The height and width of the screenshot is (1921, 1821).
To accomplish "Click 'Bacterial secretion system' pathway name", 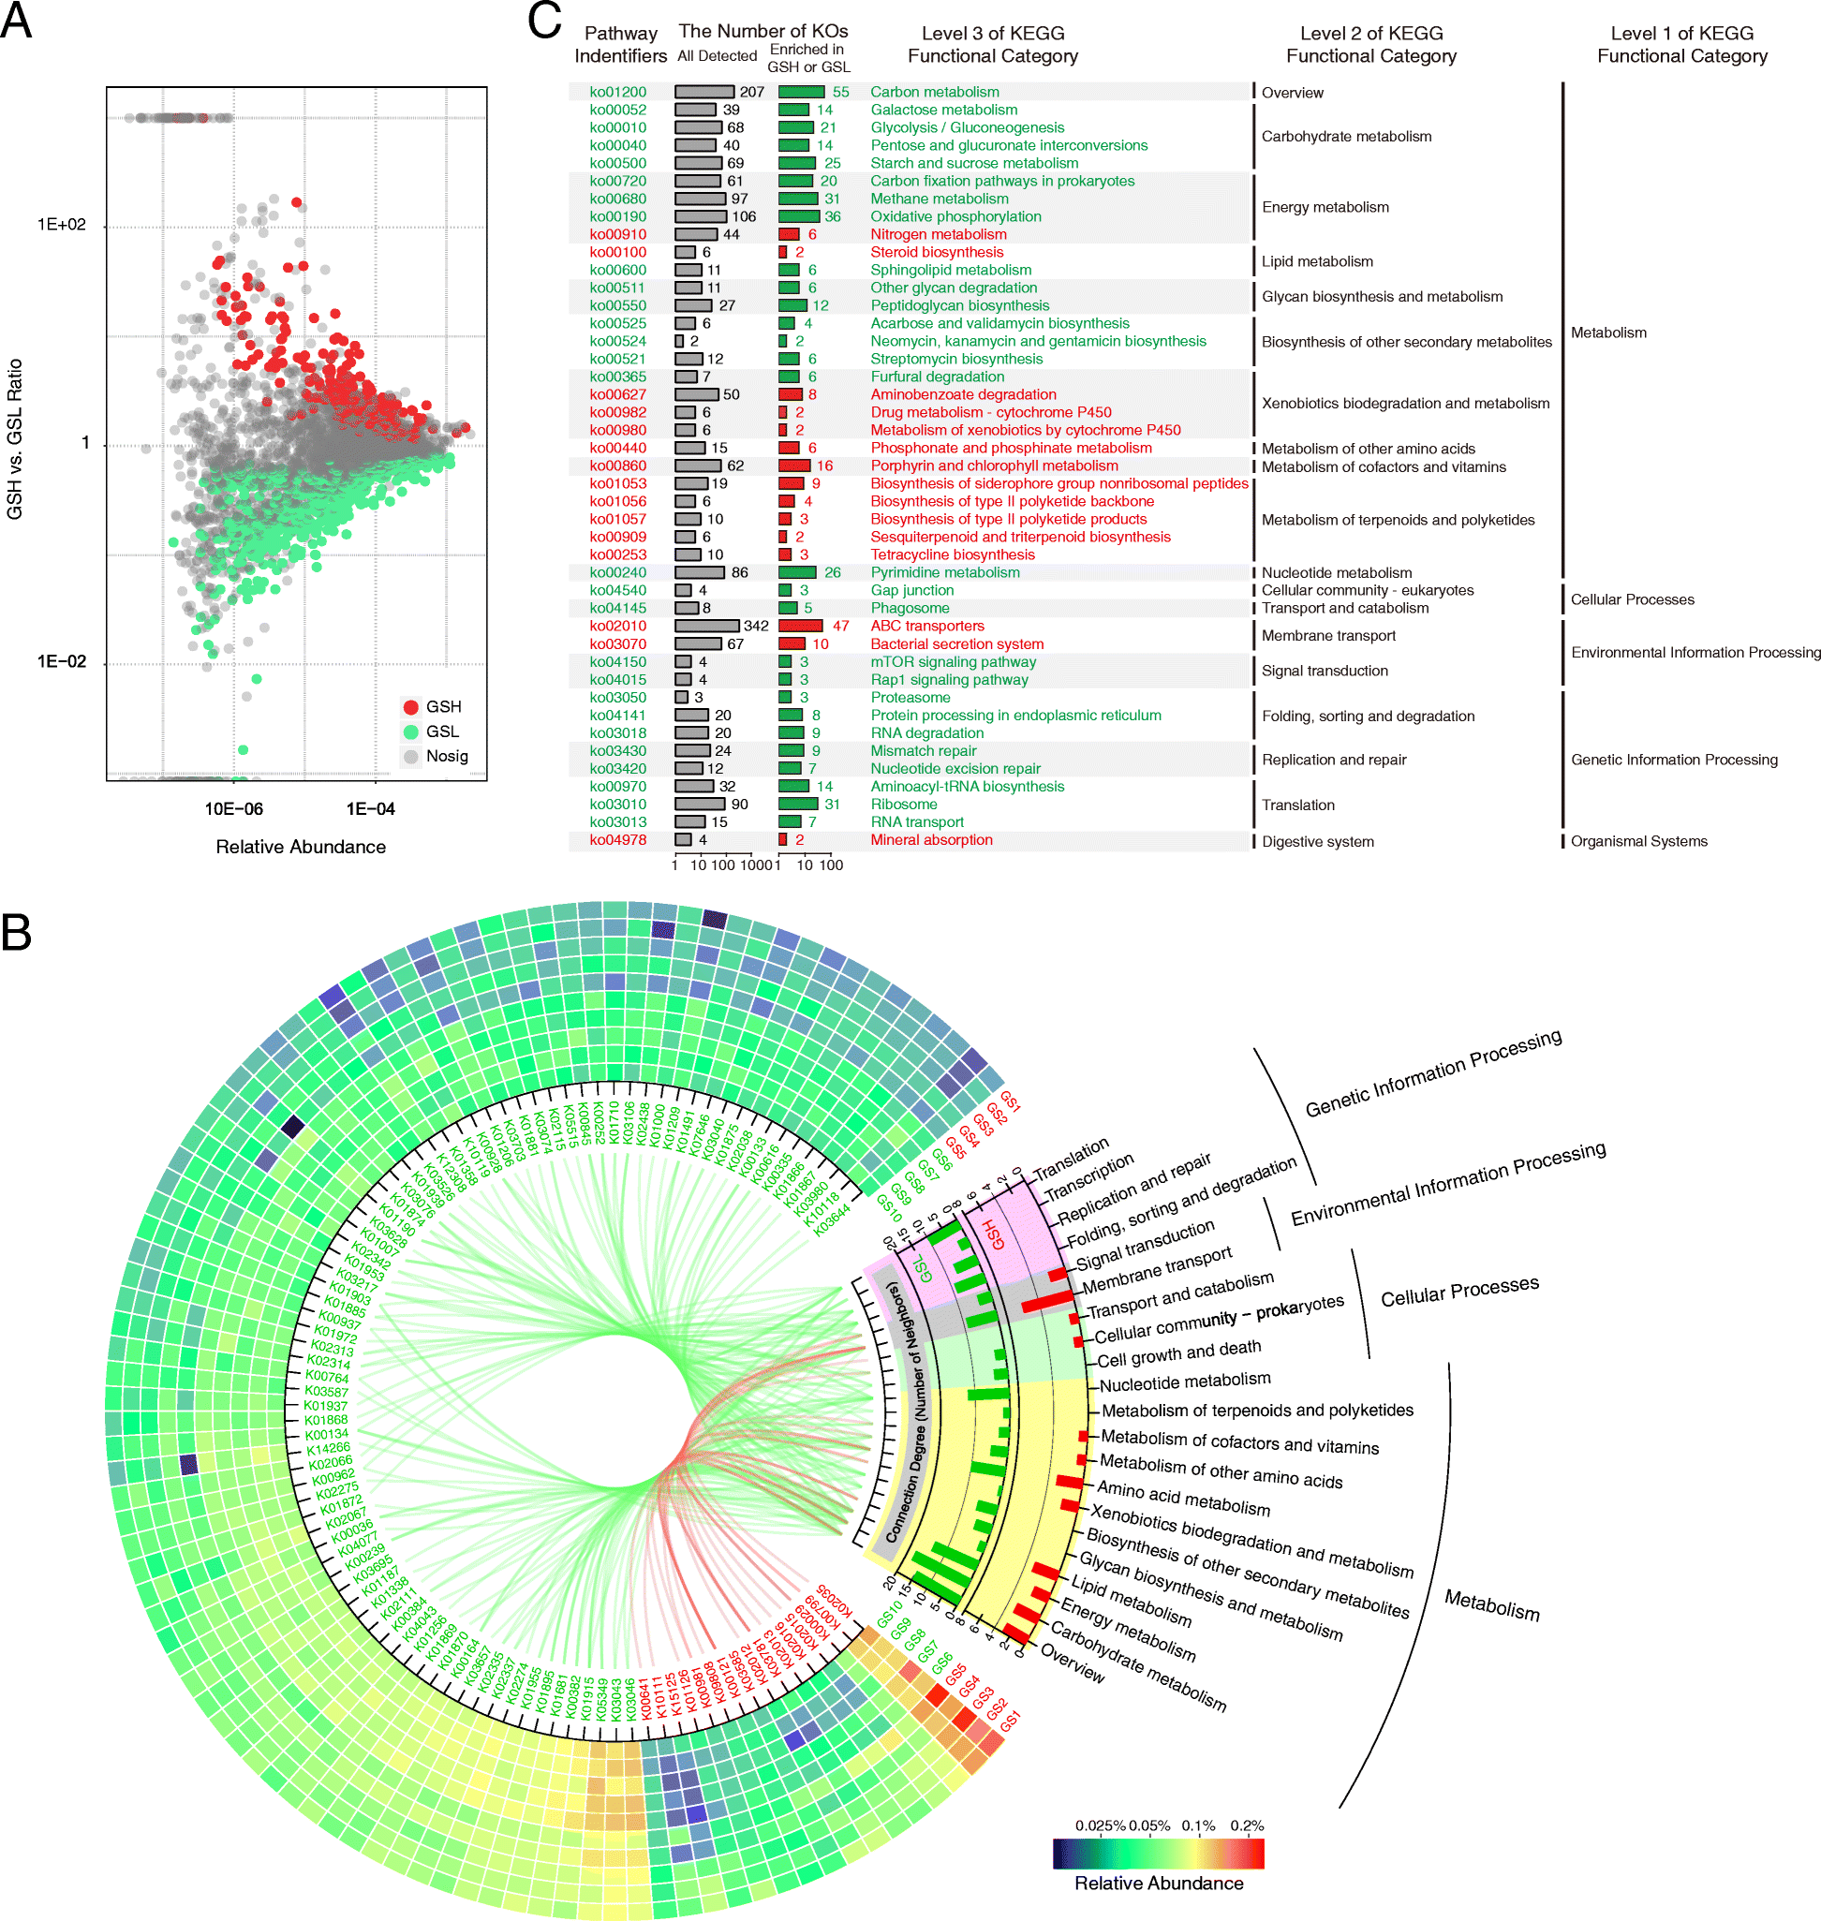I will click(956, 643).
